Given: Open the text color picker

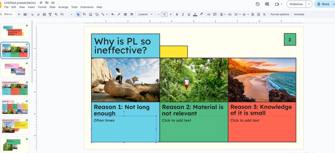Looking at the screenshot, I should tap(195, 14).
